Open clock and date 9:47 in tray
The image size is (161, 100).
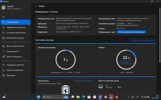click(x=155, y=97)
